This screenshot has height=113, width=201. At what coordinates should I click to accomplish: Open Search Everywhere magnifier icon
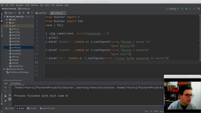(199, 9)
